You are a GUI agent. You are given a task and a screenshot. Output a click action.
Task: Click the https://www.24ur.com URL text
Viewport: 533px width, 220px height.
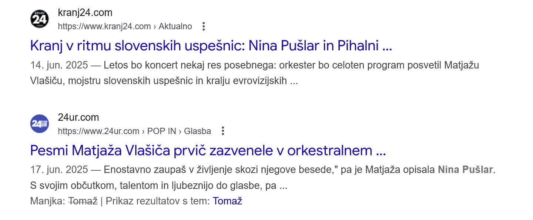click(x=98, y=131)
